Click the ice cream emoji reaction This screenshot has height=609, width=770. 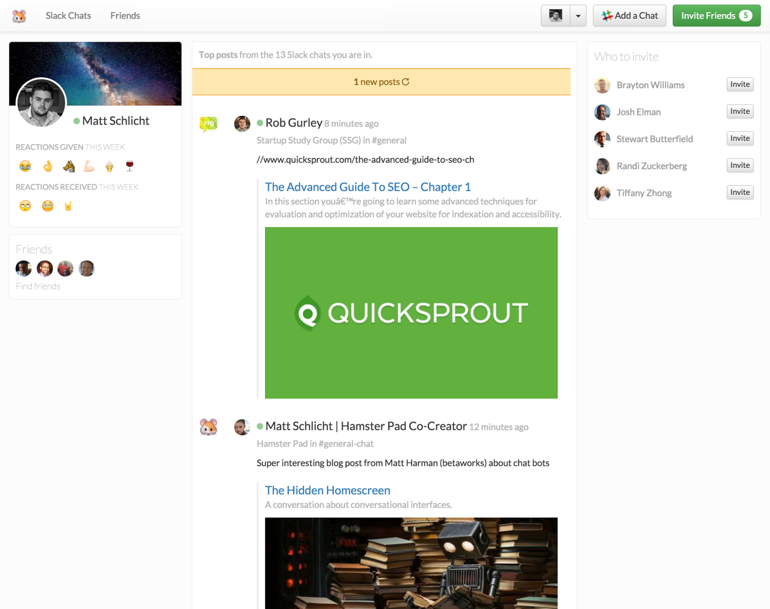109,167
